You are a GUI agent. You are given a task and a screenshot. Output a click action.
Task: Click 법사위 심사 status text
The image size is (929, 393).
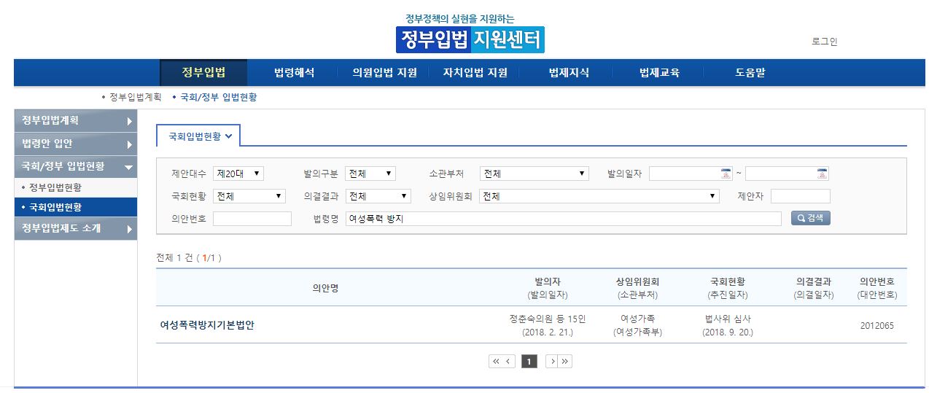(728, 319)
